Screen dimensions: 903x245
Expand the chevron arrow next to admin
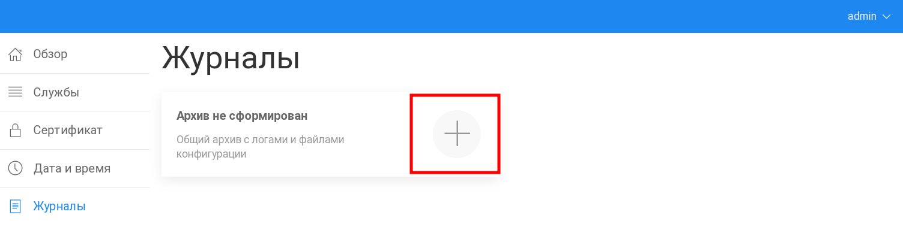tap(887, 17)
